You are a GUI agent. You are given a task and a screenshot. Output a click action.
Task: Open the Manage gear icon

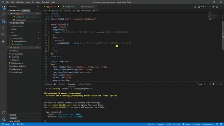coord(3,119)
